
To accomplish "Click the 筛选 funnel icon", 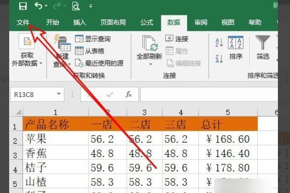I will (x=262, y=42).
